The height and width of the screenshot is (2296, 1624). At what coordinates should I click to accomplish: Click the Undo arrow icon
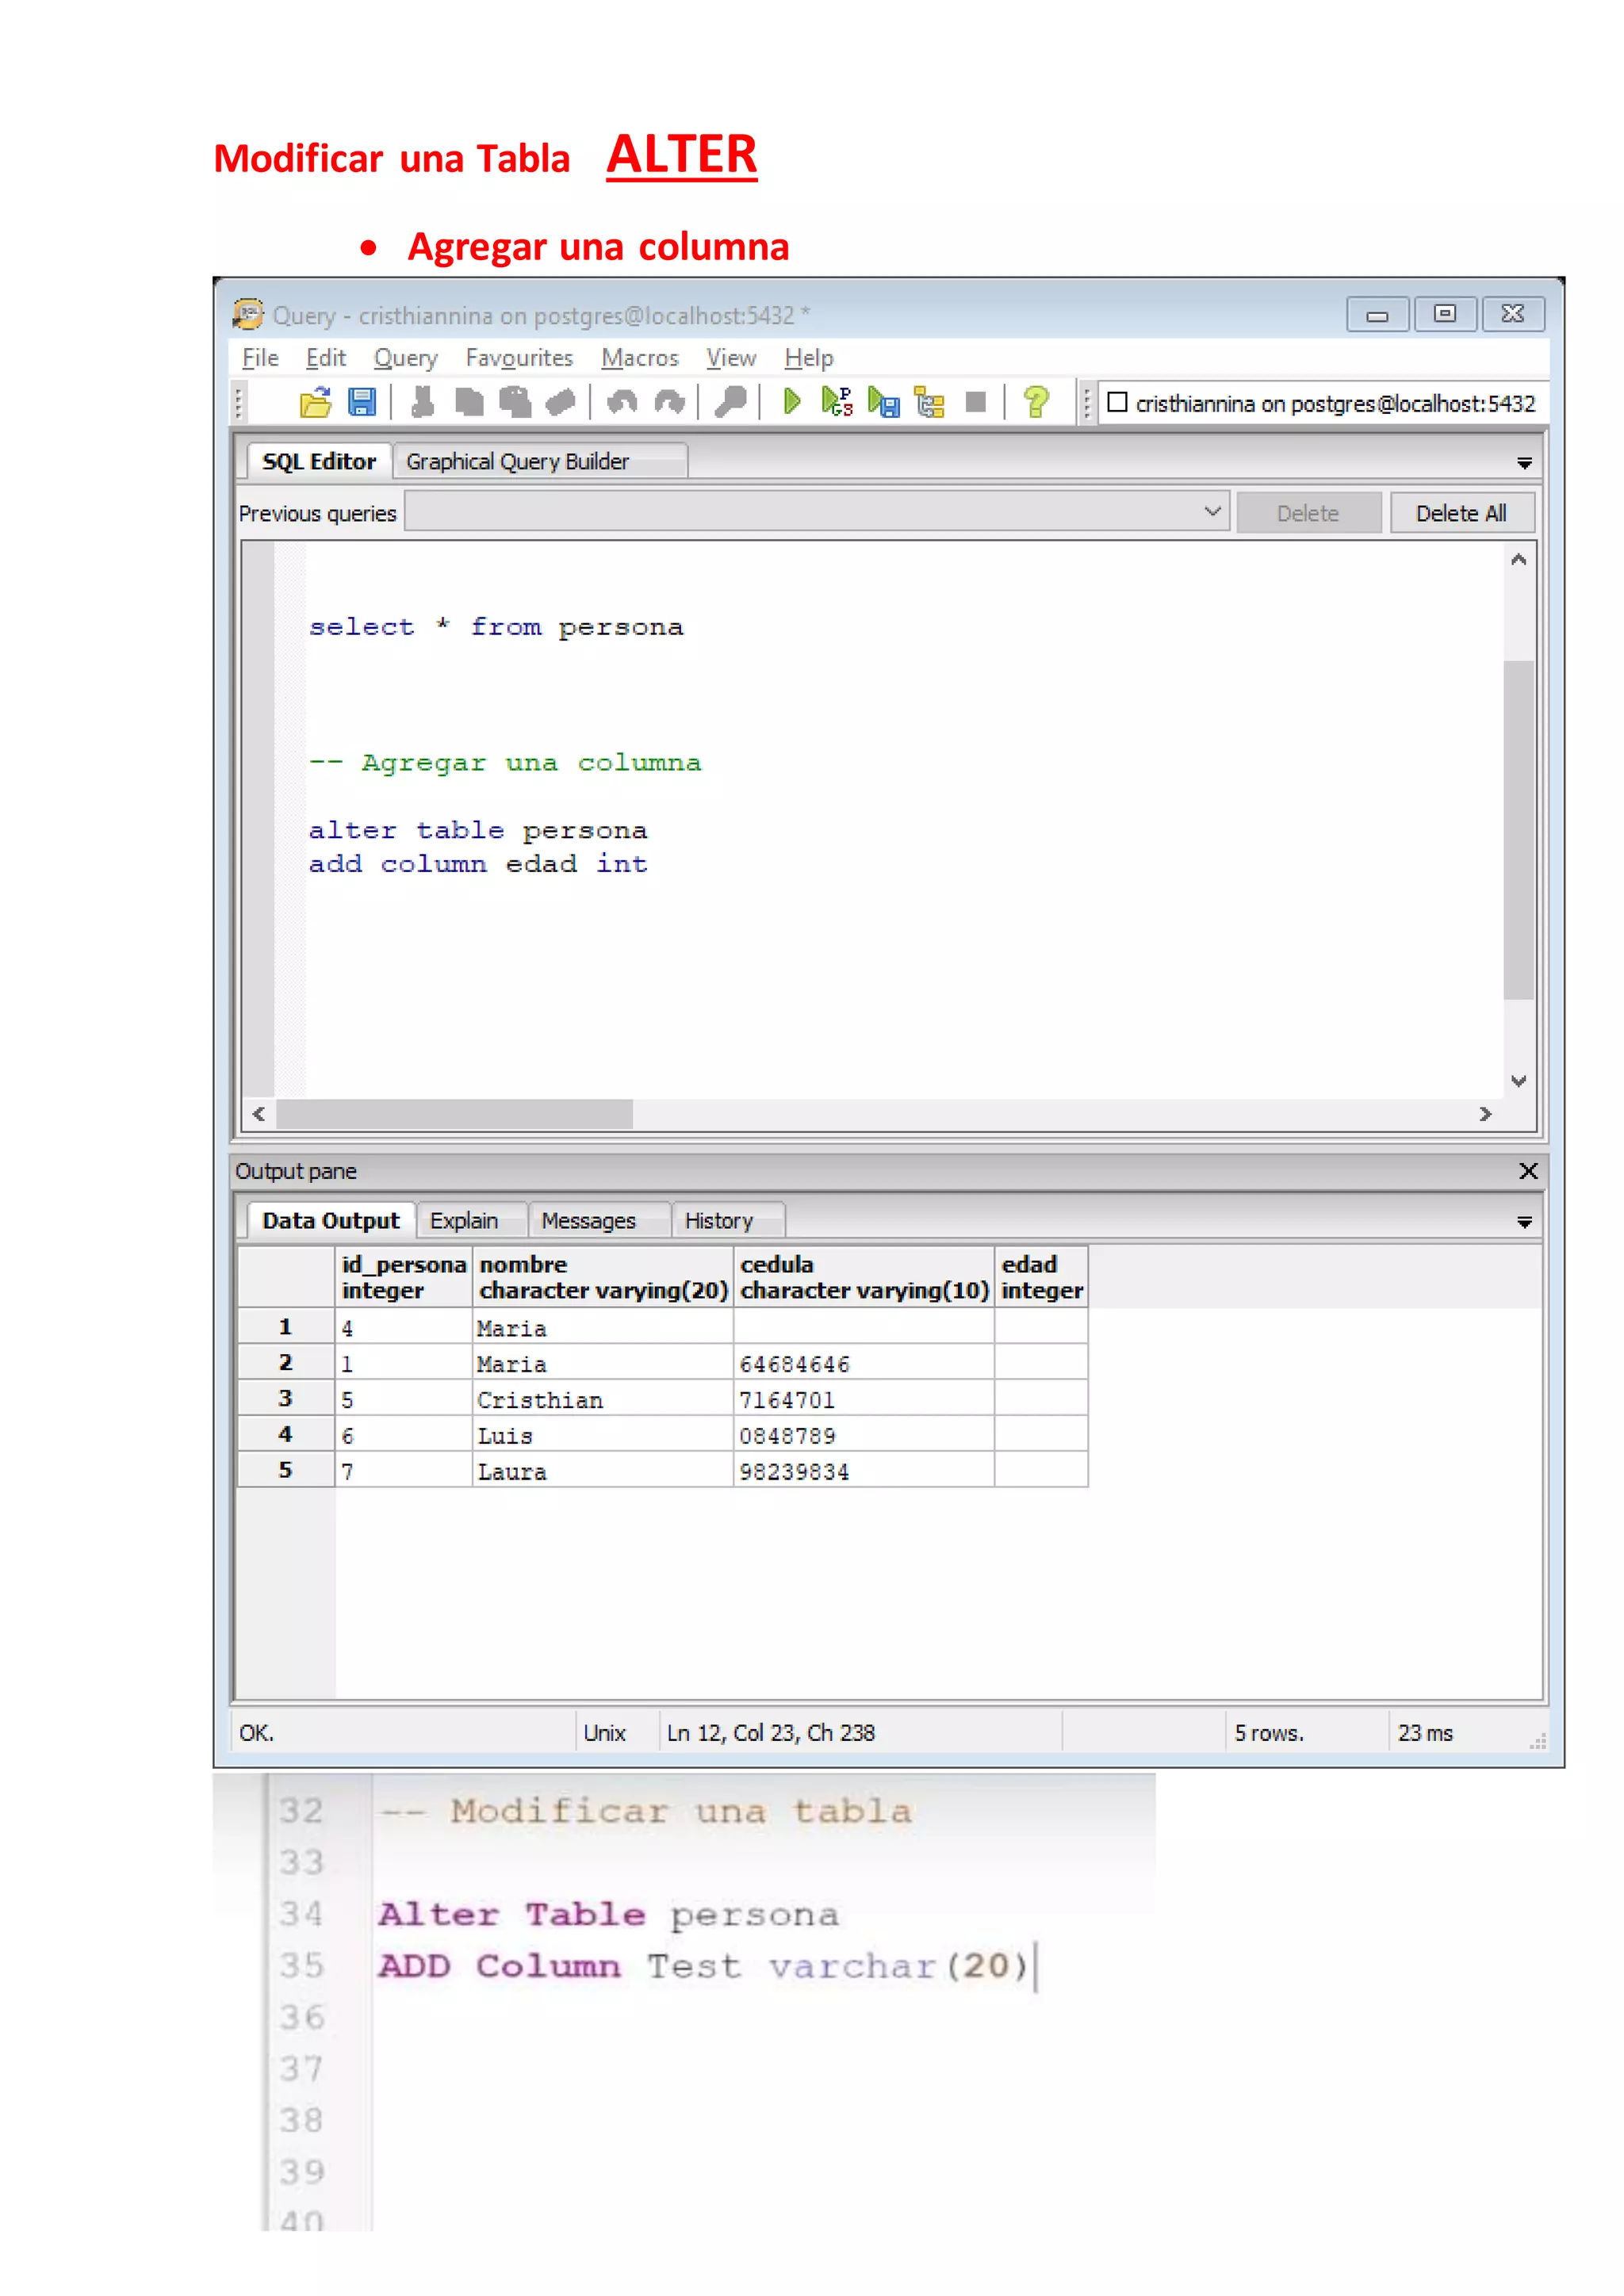(622, 402)
